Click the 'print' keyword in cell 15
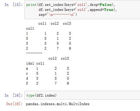This screenshot has width=140, height=111. click(31, 5)
